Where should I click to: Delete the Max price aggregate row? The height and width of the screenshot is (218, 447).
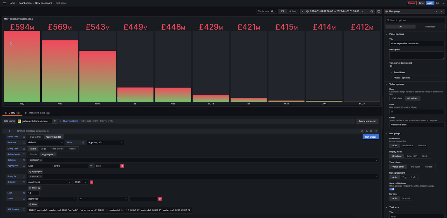[x=122, y=166]
